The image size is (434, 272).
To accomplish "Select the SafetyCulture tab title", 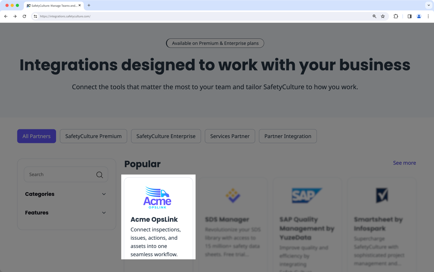I will pyautogui.click(x=54, y=6).
